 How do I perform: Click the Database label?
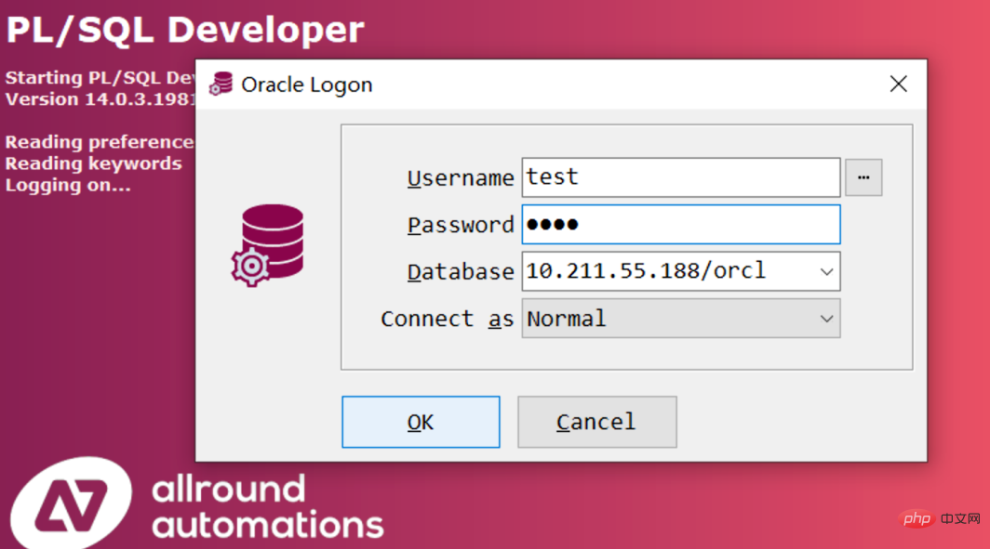tap(460, 272)
